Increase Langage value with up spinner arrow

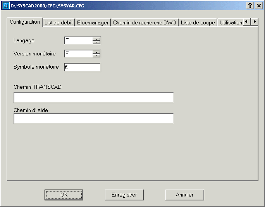(x=96, y=39)
